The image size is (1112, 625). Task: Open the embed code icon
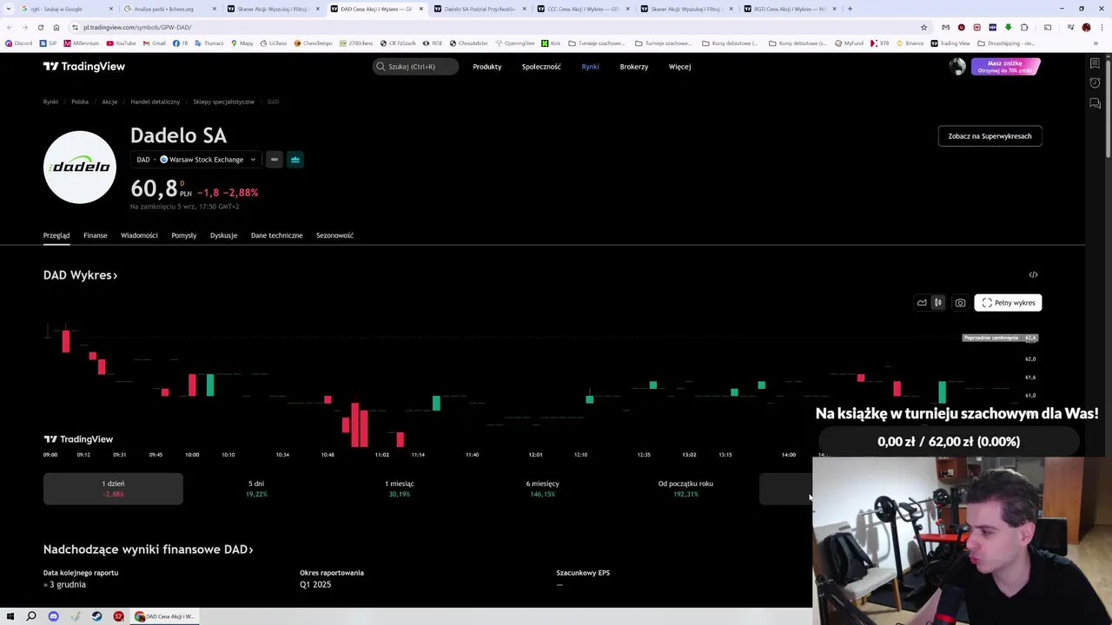[x=1033, y=274]
